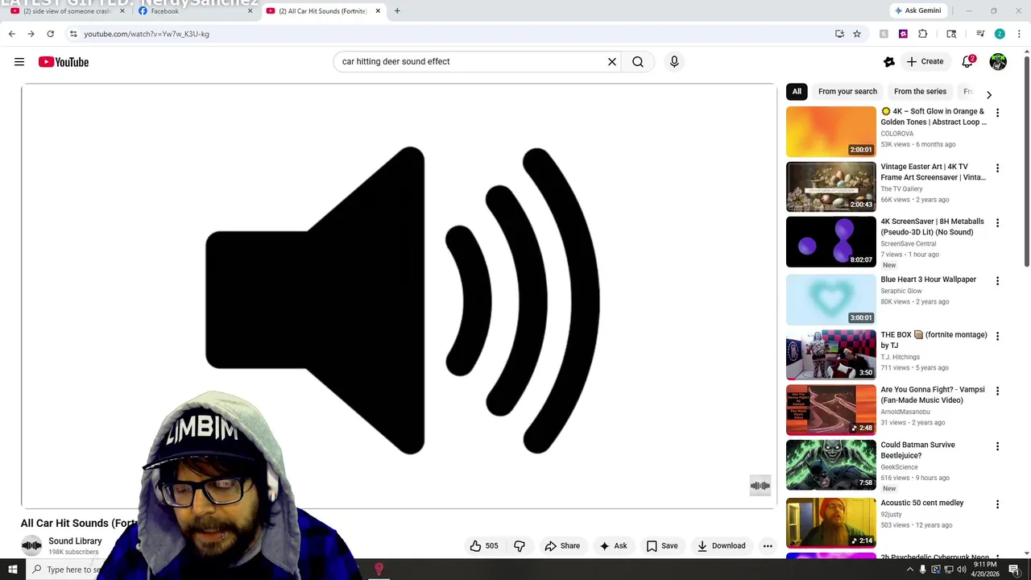Image resolution: width=1031 pixels, height=580 pixels.
Task: Click the Ask button below the video
Action: coord(613,545)
